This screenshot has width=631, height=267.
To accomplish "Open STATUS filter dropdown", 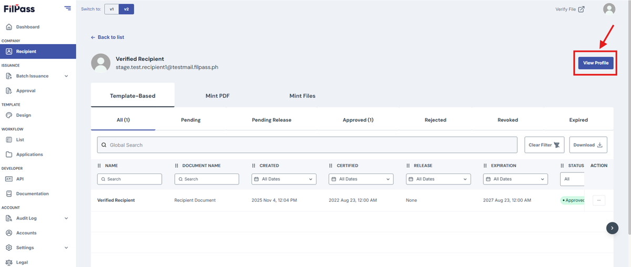I will 572,179.
